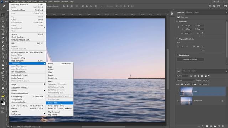This screenshot has height=128, width=228.
Task: Click the Share icon top right
Action: pos(225,6)
